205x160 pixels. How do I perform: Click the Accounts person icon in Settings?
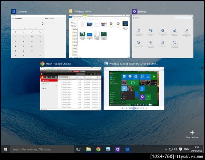pyautogui.click(x=187, y=30)
